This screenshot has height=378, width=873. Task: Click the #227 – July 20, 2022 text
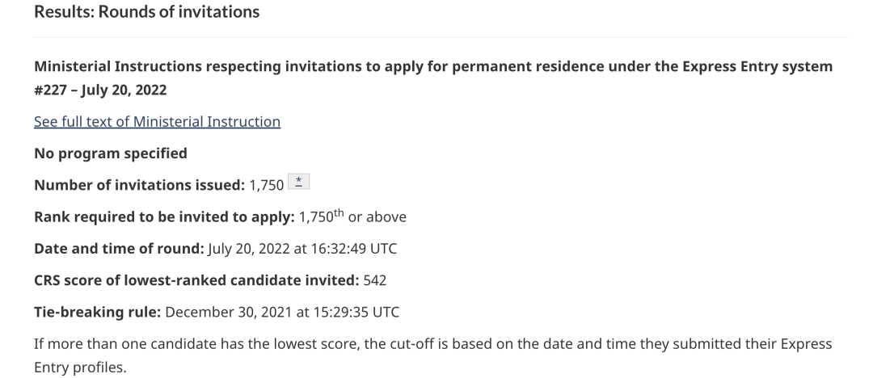[x=100, y=90]
